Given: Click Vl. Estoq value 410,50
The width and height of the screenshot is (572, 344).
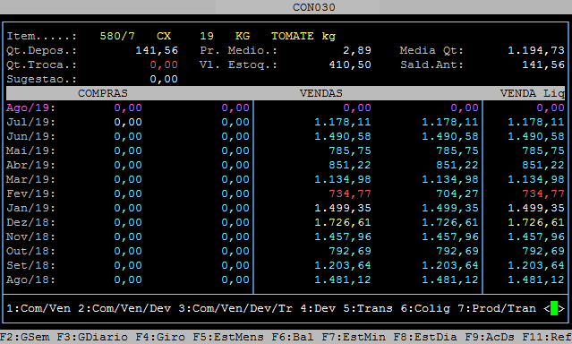Looking at the screenshot, I should point(350,65).
